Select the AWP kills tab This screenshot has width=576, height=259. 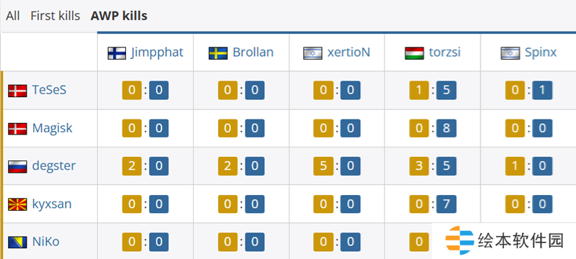pyautogui.click(x=119, y=16)
